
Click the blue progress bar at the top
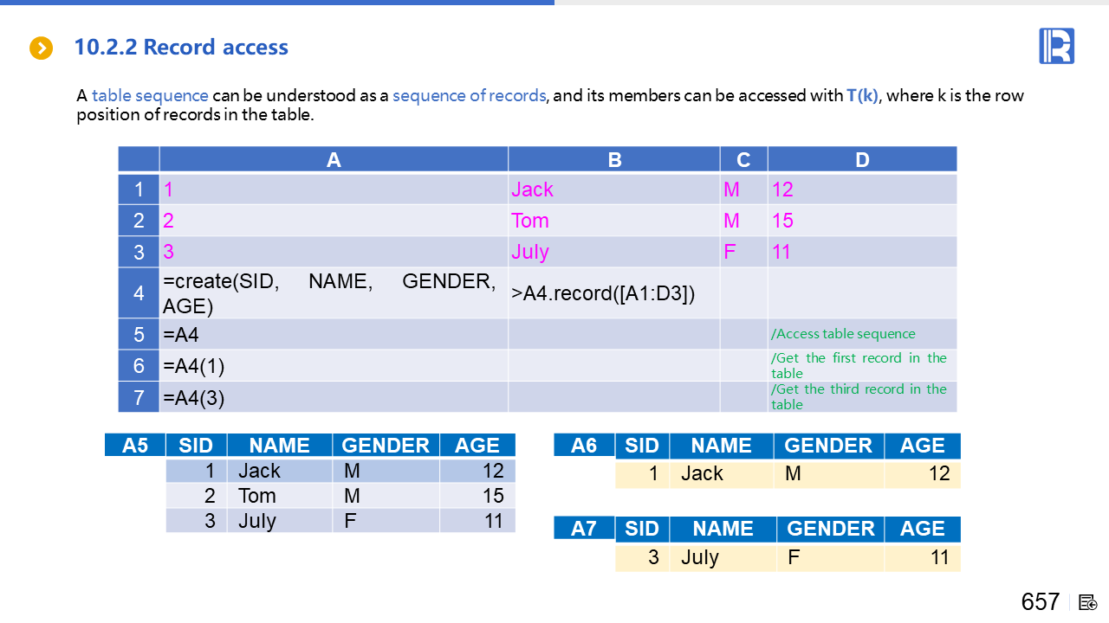tap(277, 3)
